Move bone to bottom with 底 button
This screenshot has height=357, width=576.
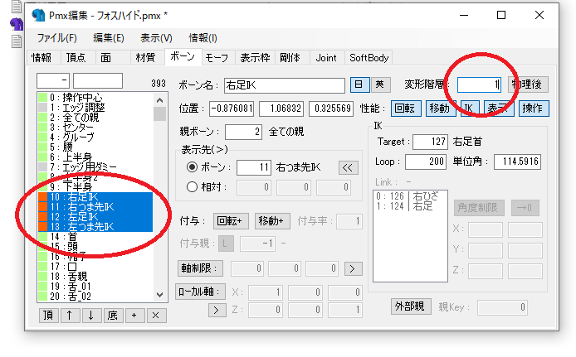click(113, 316)
